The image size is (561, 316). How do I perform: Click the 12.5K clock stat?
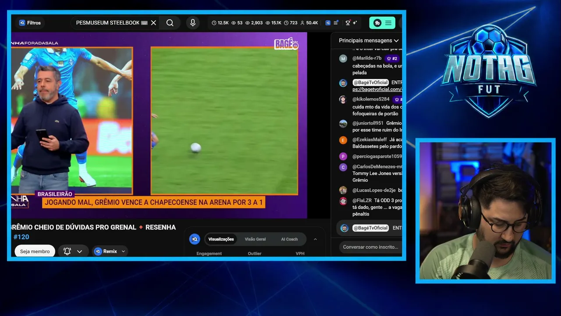(x=220, y=23)
